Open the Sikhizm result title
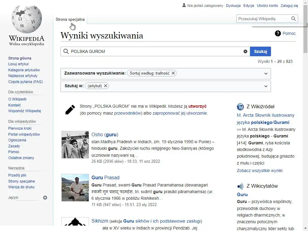The height and width of the screenshot is (231, 308). (100, 221)
